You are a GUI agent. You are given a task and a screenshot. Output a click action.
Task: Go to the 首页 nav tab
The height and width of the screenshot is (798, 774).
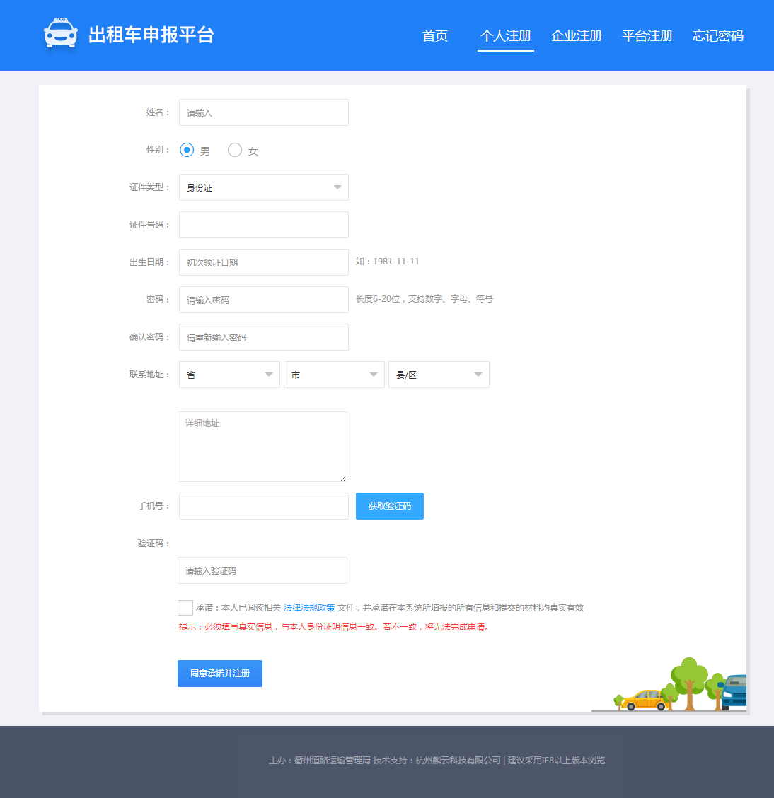click(x=435, y=36)
